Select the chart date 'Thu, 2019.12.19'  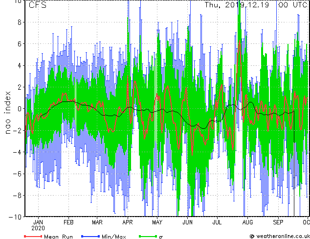click(x=237, y=5)
